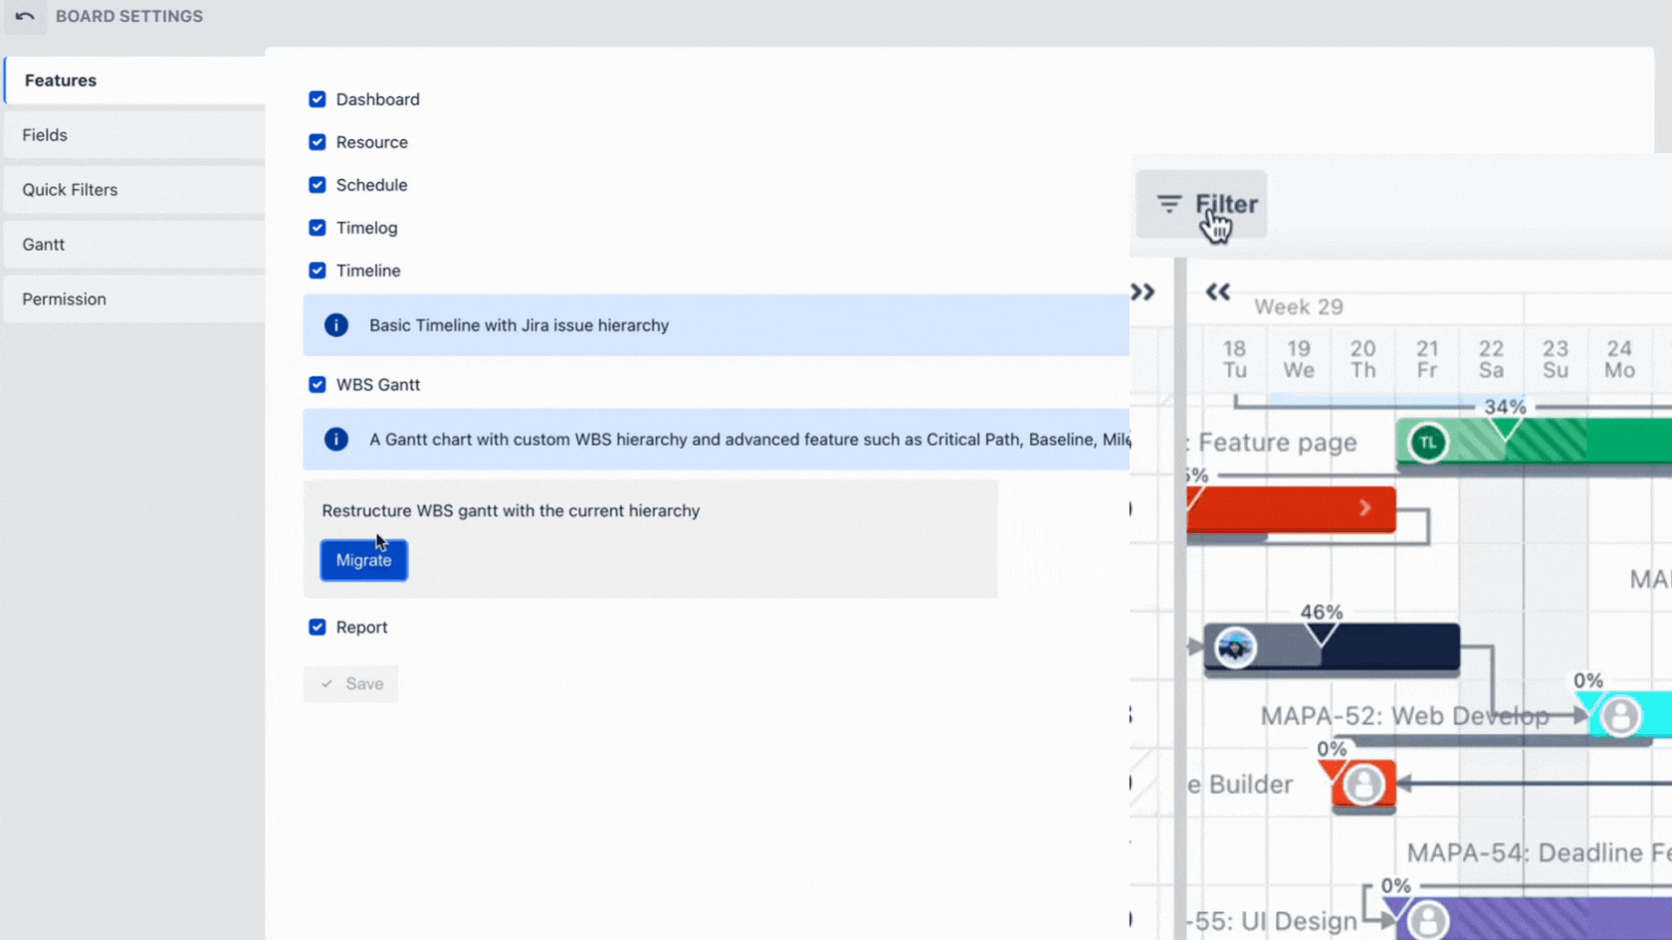Image resolution: width=1672 pixels, height=940 pixels.
Task: Click the avatar on cyan task bar
Action: pyautogui.click(x=1620, y=716)
